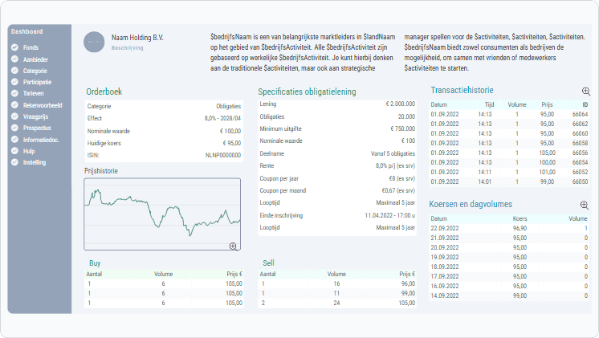This screenshot has height=338, width=599.
Task: Open Instelling in the sidebar
Action: (34, 163)
